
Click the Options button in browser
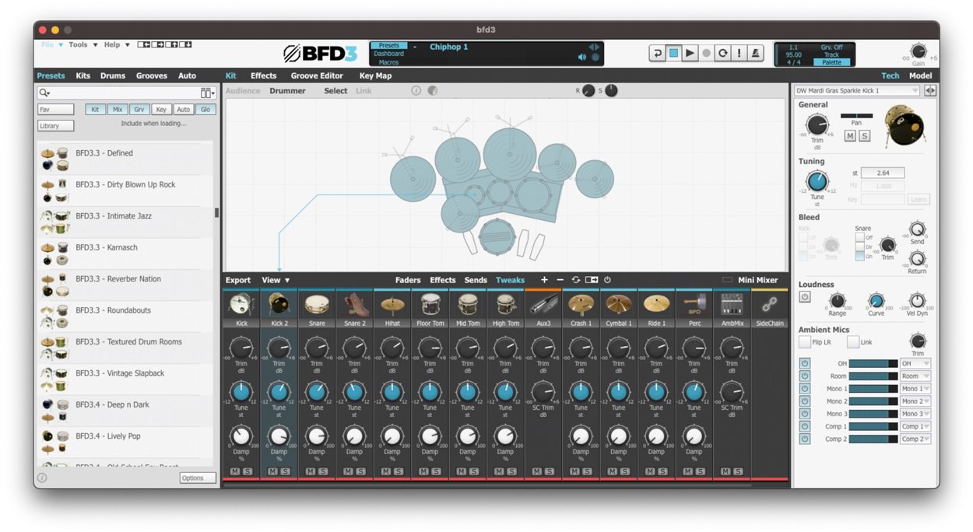tap(198, 478)
